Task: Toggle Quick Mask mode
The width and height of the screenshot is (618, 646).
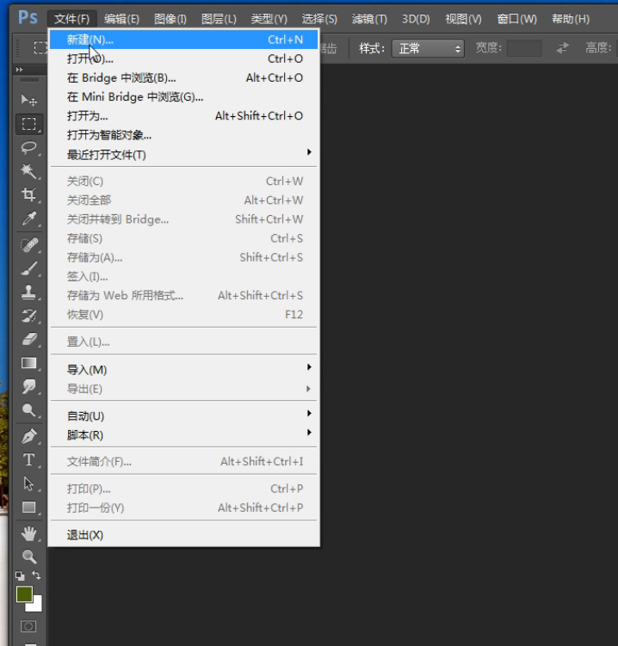Action: click(x=28, y=626)
